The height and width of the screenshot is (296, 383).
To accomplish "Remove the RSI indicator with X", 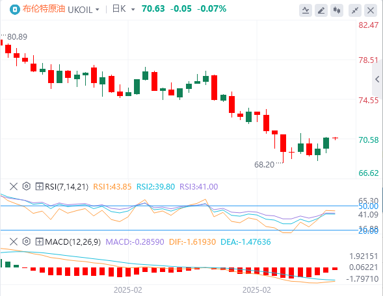I will point(14,186).
